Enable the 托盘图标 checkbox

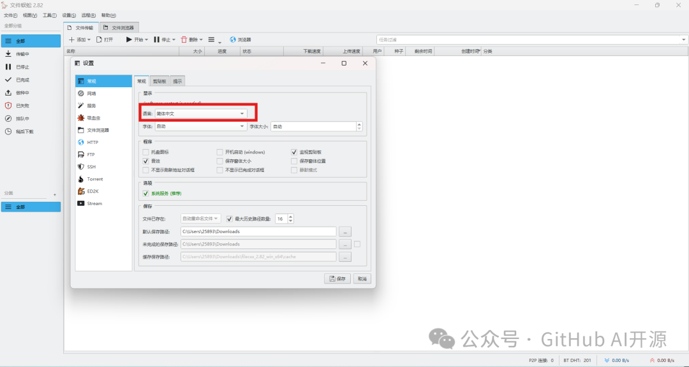tap(146, 152)
